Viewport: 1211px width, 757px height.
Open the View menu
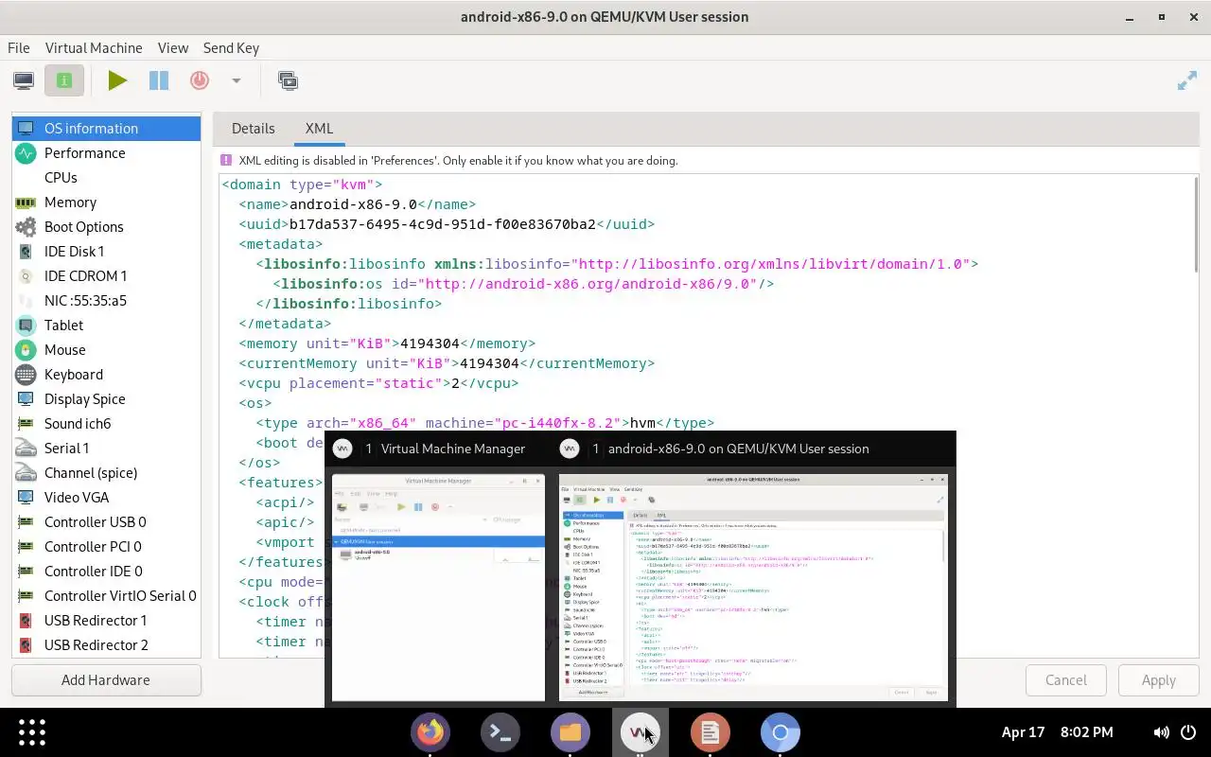173,47
